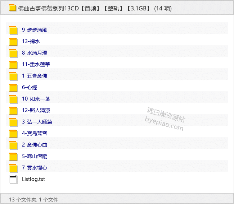This screenshot has height=204, width=234.
Task: Click the folder icon beside 9-步步清風
Action: (13, 30)
